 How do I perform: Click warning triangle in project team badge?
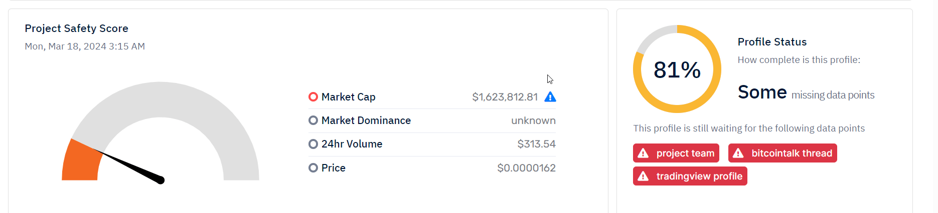(x=643, y=153)
